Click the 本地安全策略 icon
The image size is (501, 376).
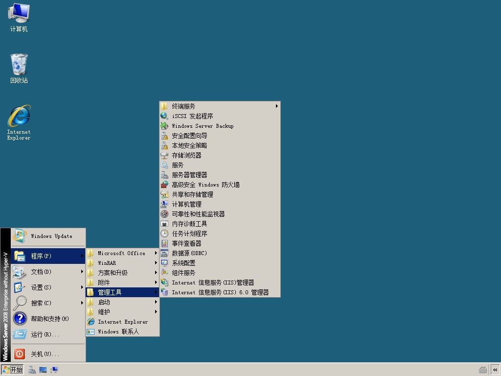point(164,145)
